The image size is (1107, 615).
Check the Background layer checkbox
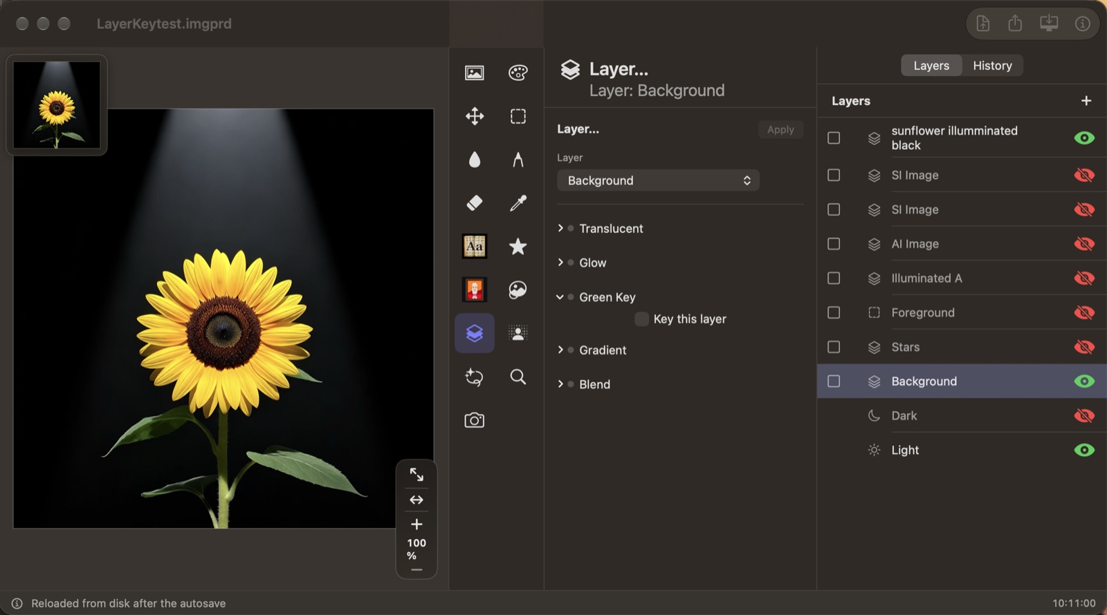coord(834,381)
